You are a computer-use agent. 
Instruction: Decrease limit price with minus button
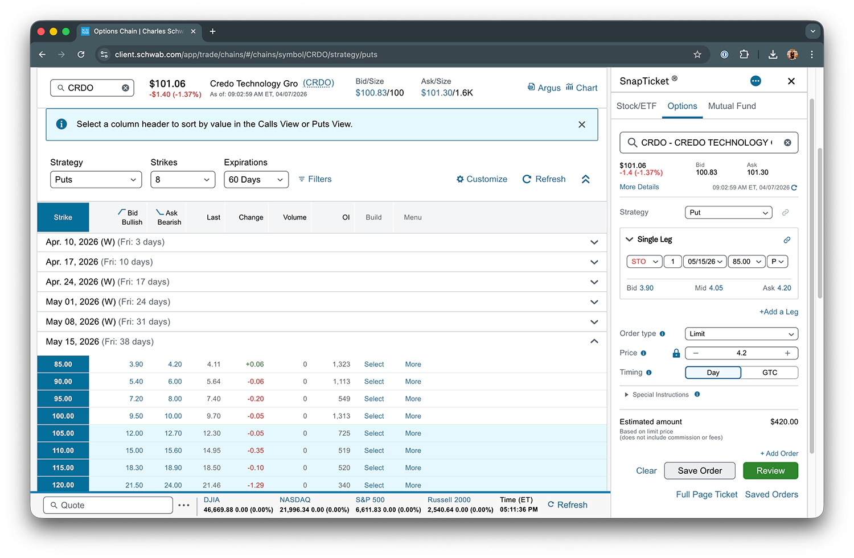(696, 353)
